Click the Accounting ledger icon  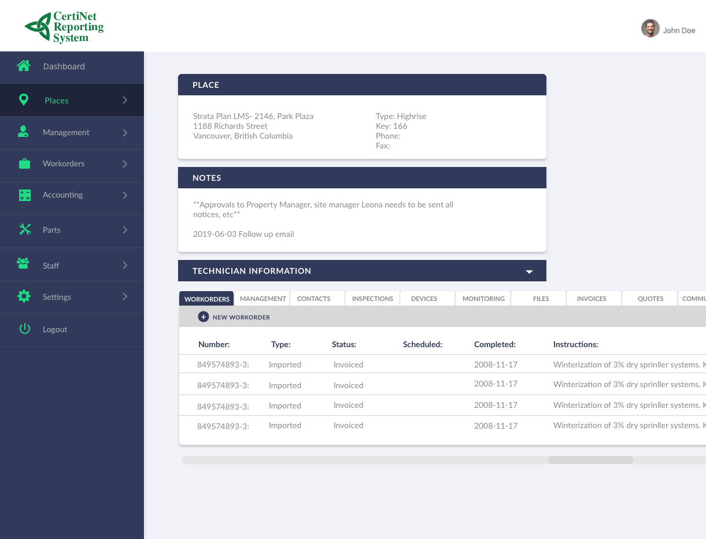pos(24,195)
